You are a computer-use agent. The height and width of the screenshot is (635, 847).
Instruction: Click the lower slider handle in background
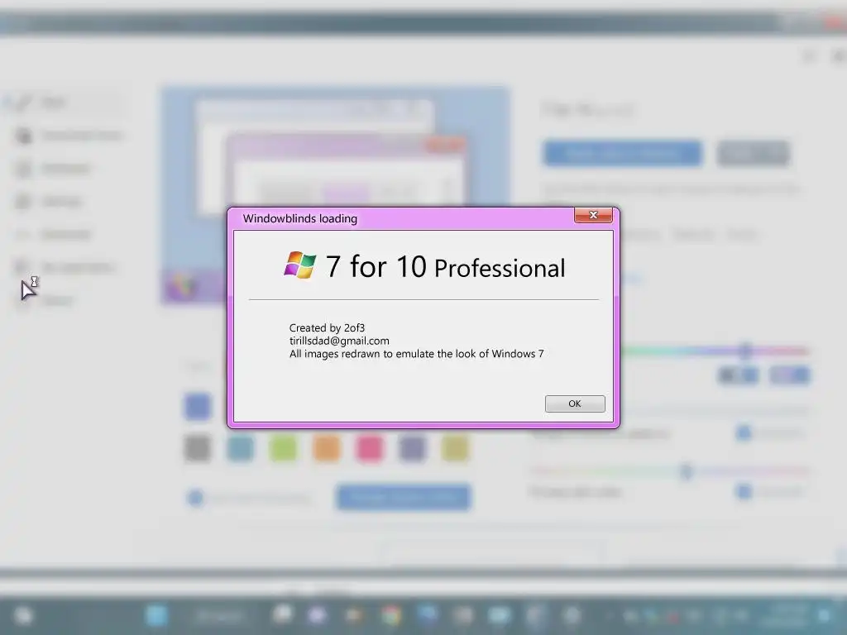click(x=687, y=470)
